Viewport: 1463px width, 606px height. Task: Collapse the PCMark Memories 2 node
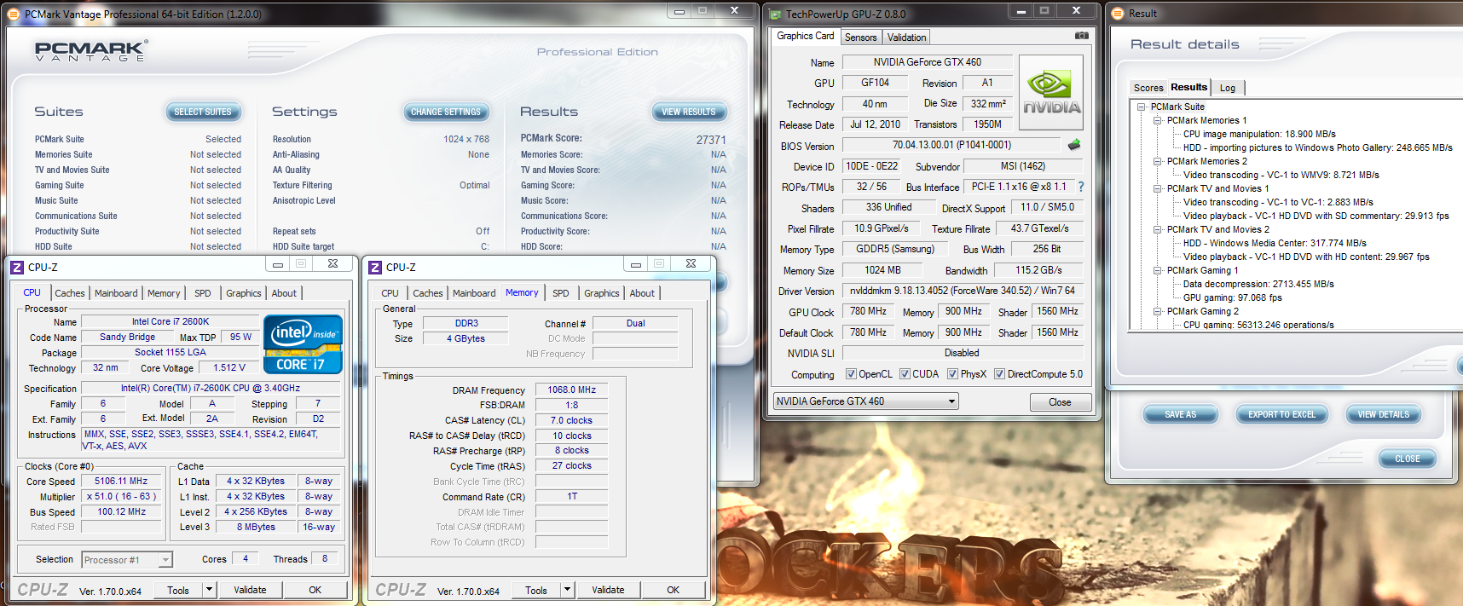1157,161
